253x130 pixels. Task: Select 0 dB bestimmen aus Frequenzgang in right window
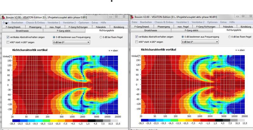tap(183, 37)
